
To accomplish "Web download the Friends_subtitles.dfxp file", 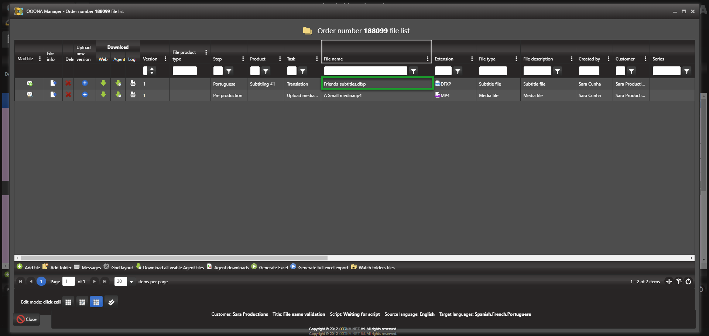I will coord(103,83).
